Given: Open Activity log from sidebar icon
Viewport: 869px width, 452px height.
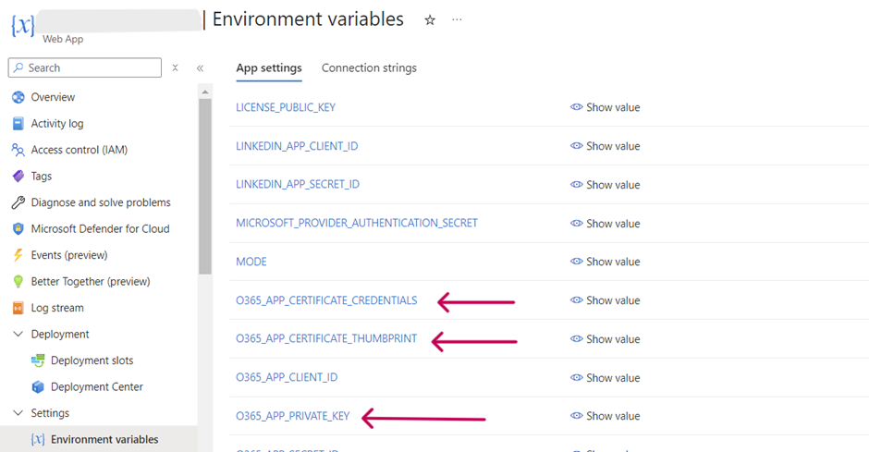Looking at the screenshot, I should pyautogui.click(x=18, y=124).
